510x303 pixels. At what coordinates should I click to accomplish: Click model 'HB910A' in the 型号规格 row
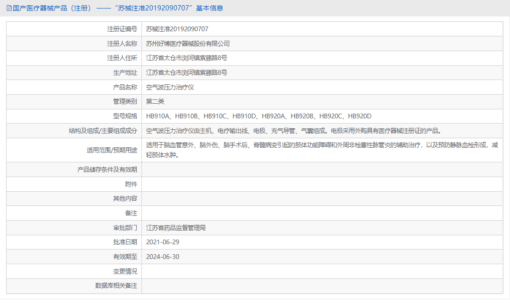(x=158, y=116)
